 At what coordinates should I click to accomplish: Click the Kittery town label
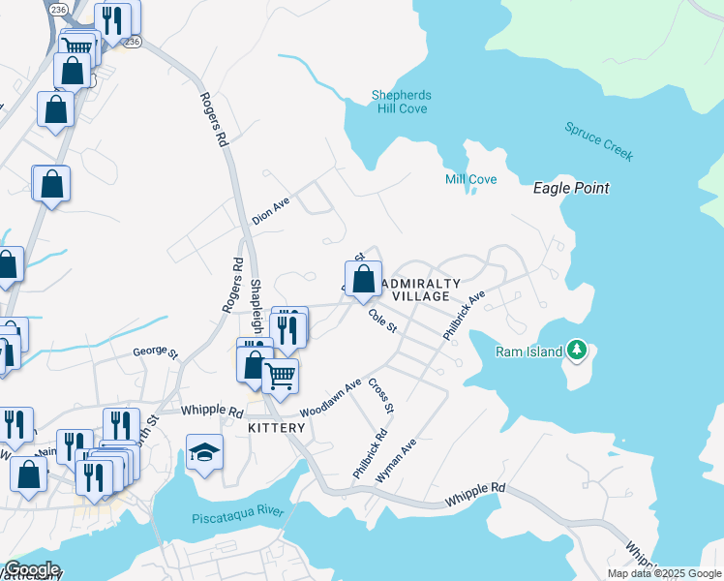coord(277,428)
